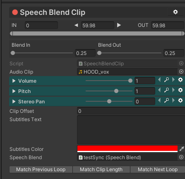The image size is (185, 179).
Task: Expand the Pitch property foldout
Action: [14, 91]
